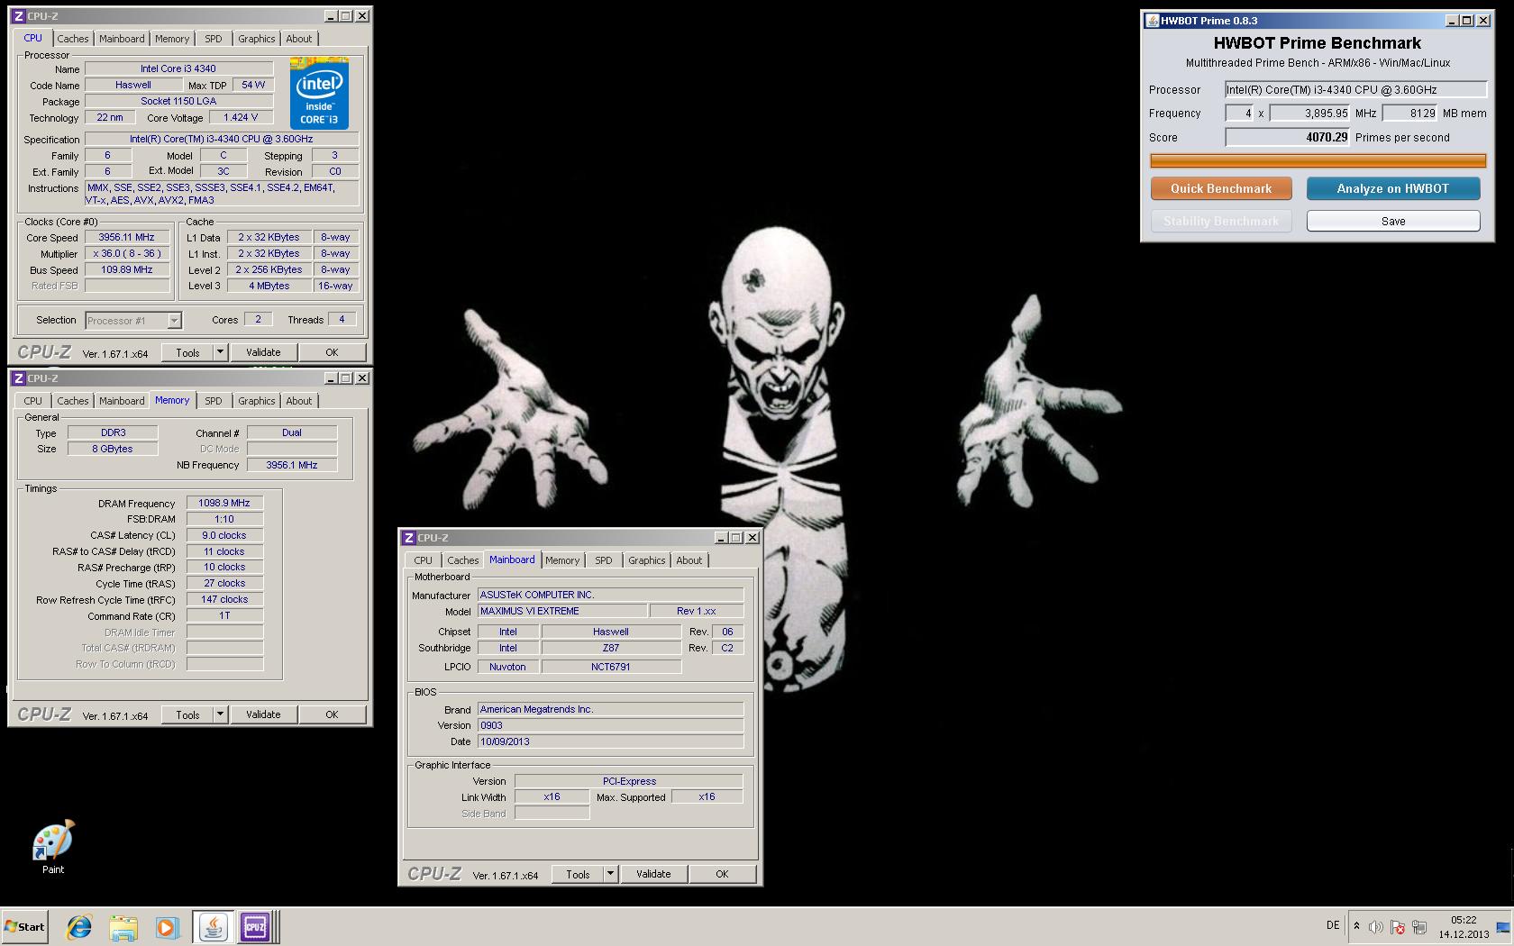Click OK in Memory CPU-Z window
Viewport: 1514px width, 946px height.
332,714
